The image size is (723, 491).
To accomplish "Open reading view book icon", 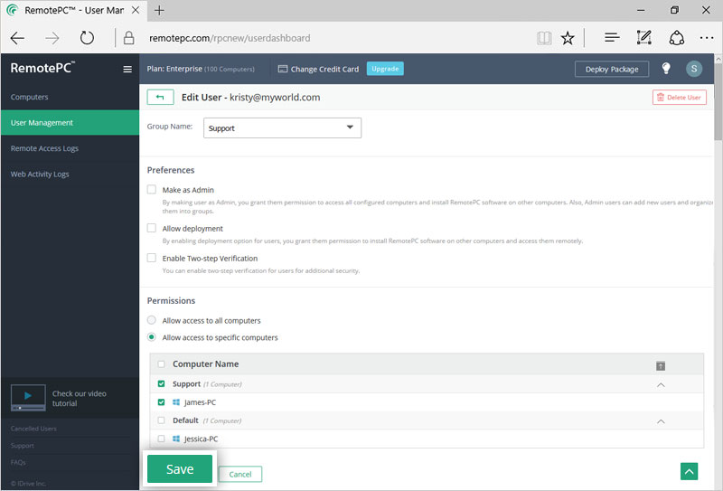I will (x=544, y=38).
